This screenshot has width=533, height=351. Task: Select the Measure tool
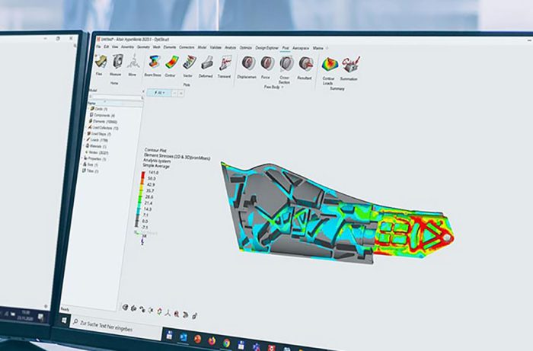(116, 62)
